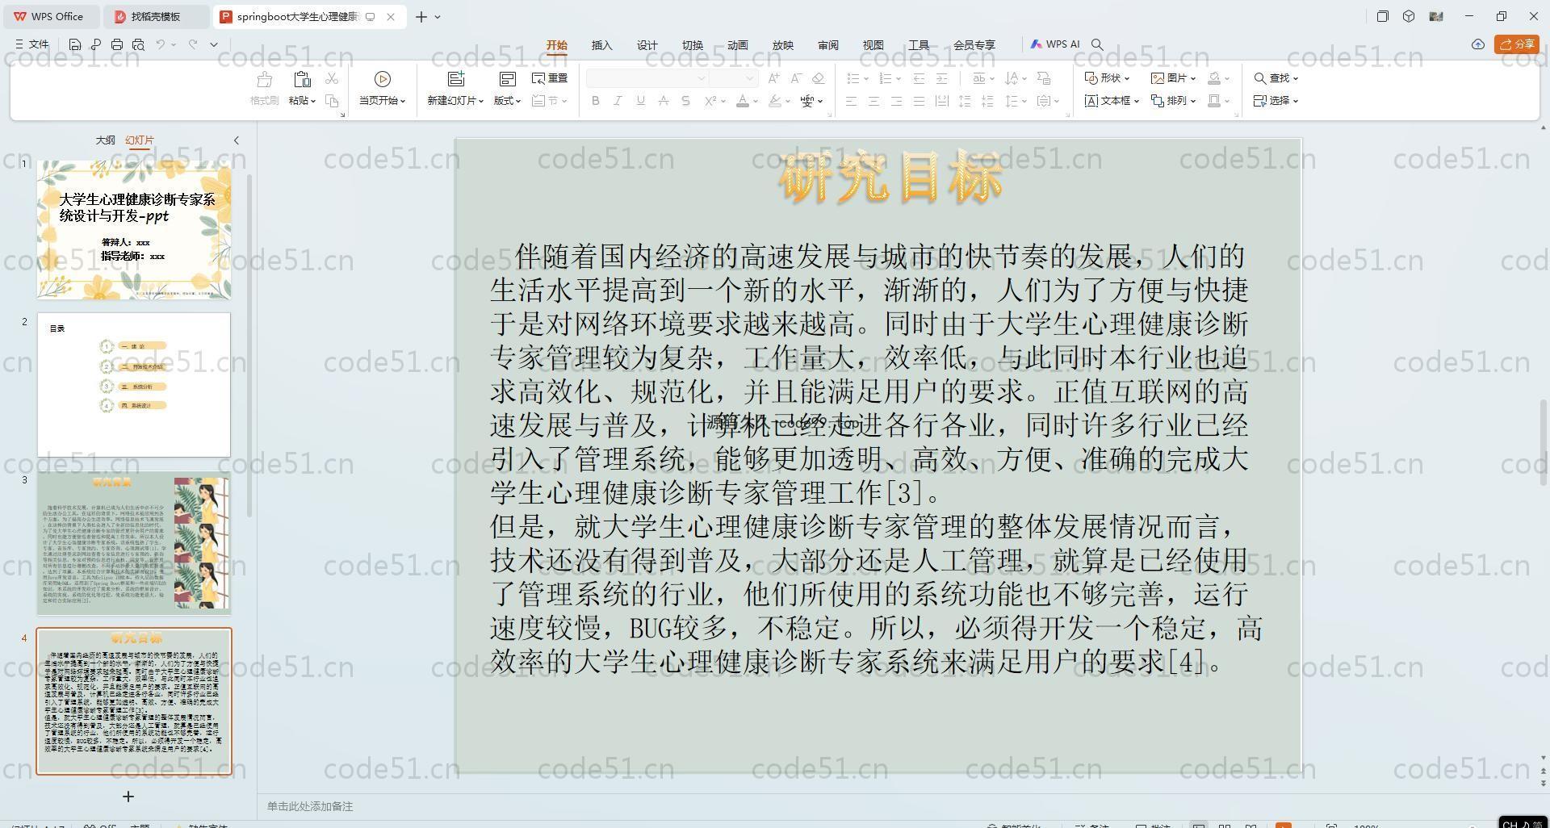Screen dimensions: 1550x828
Task: Click the WPS AI button
Action: pyautogui.click(x=1054, y=44)
